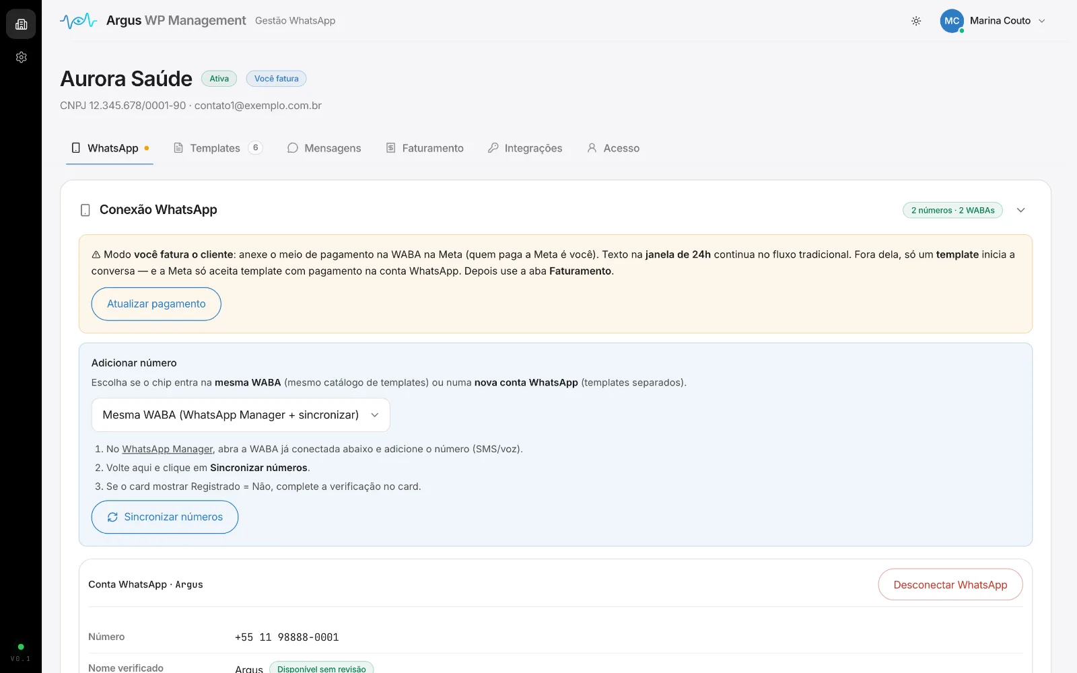Open the Faturamento tab
Viewport: 1077px width, 673px height.
click(x=425, y=148)
